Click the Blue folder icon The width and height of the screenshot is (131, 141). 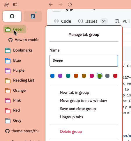[8, 61]
